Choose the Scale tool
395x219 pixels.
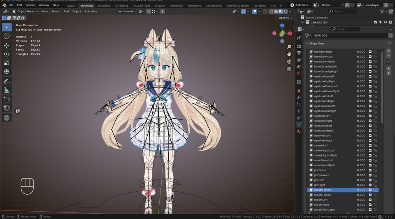(x=7, y=63)
